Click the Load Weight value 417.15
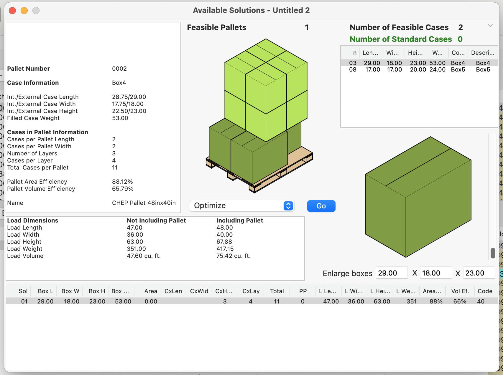Image resolution: width=503 pixels, height=375 pixels. point(225,249)
